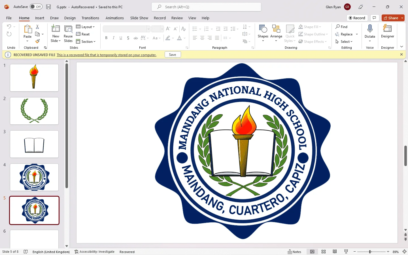Open the Arrange dropdown
The height and width of the screenshot is (255, 408).
click(276, 33)
